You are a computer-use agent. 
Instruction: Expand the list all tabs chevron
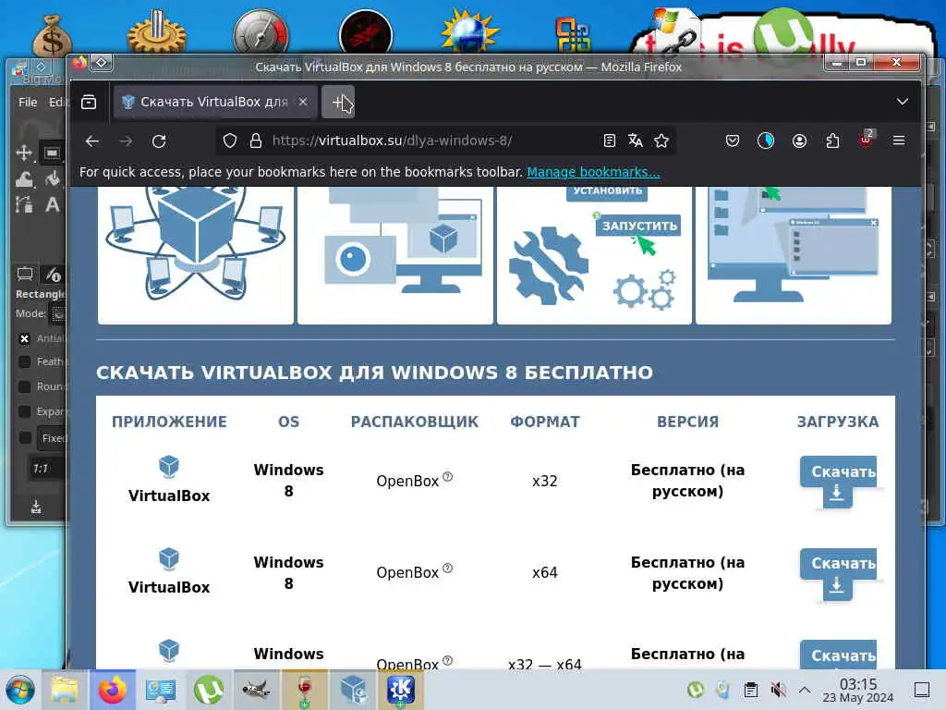click(x=902, y=102)
